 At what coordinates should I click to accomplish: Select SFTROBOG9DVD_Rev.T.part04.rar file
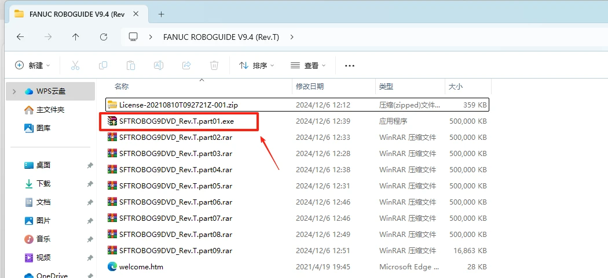pyautogui.click(x=297, y=169)
